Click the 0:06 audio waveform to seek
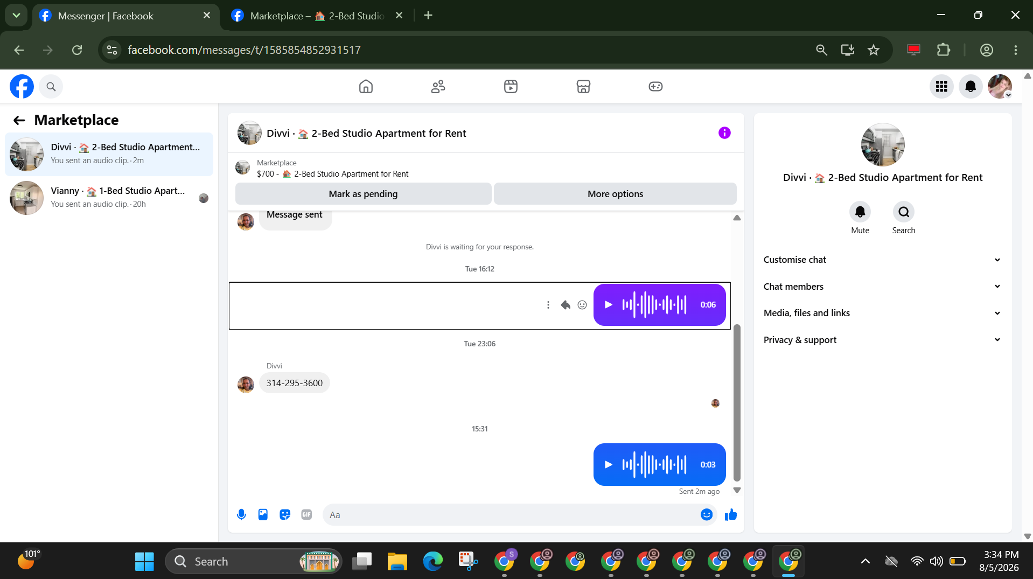Viewport: 1033px width, 579px height. point(654,305)
